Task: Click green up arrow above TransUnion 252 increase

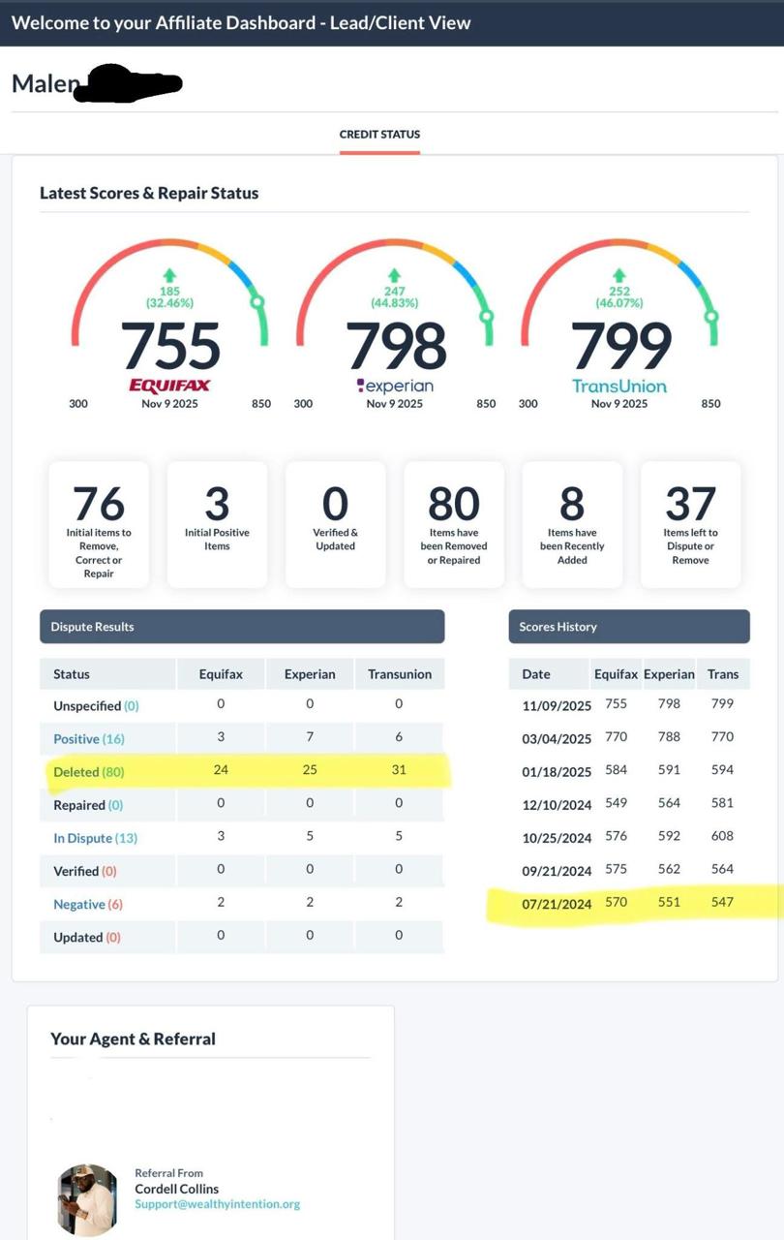Action: click(x=619, y=275)
